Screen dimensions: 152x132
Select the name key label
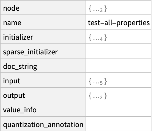(12, 23)
